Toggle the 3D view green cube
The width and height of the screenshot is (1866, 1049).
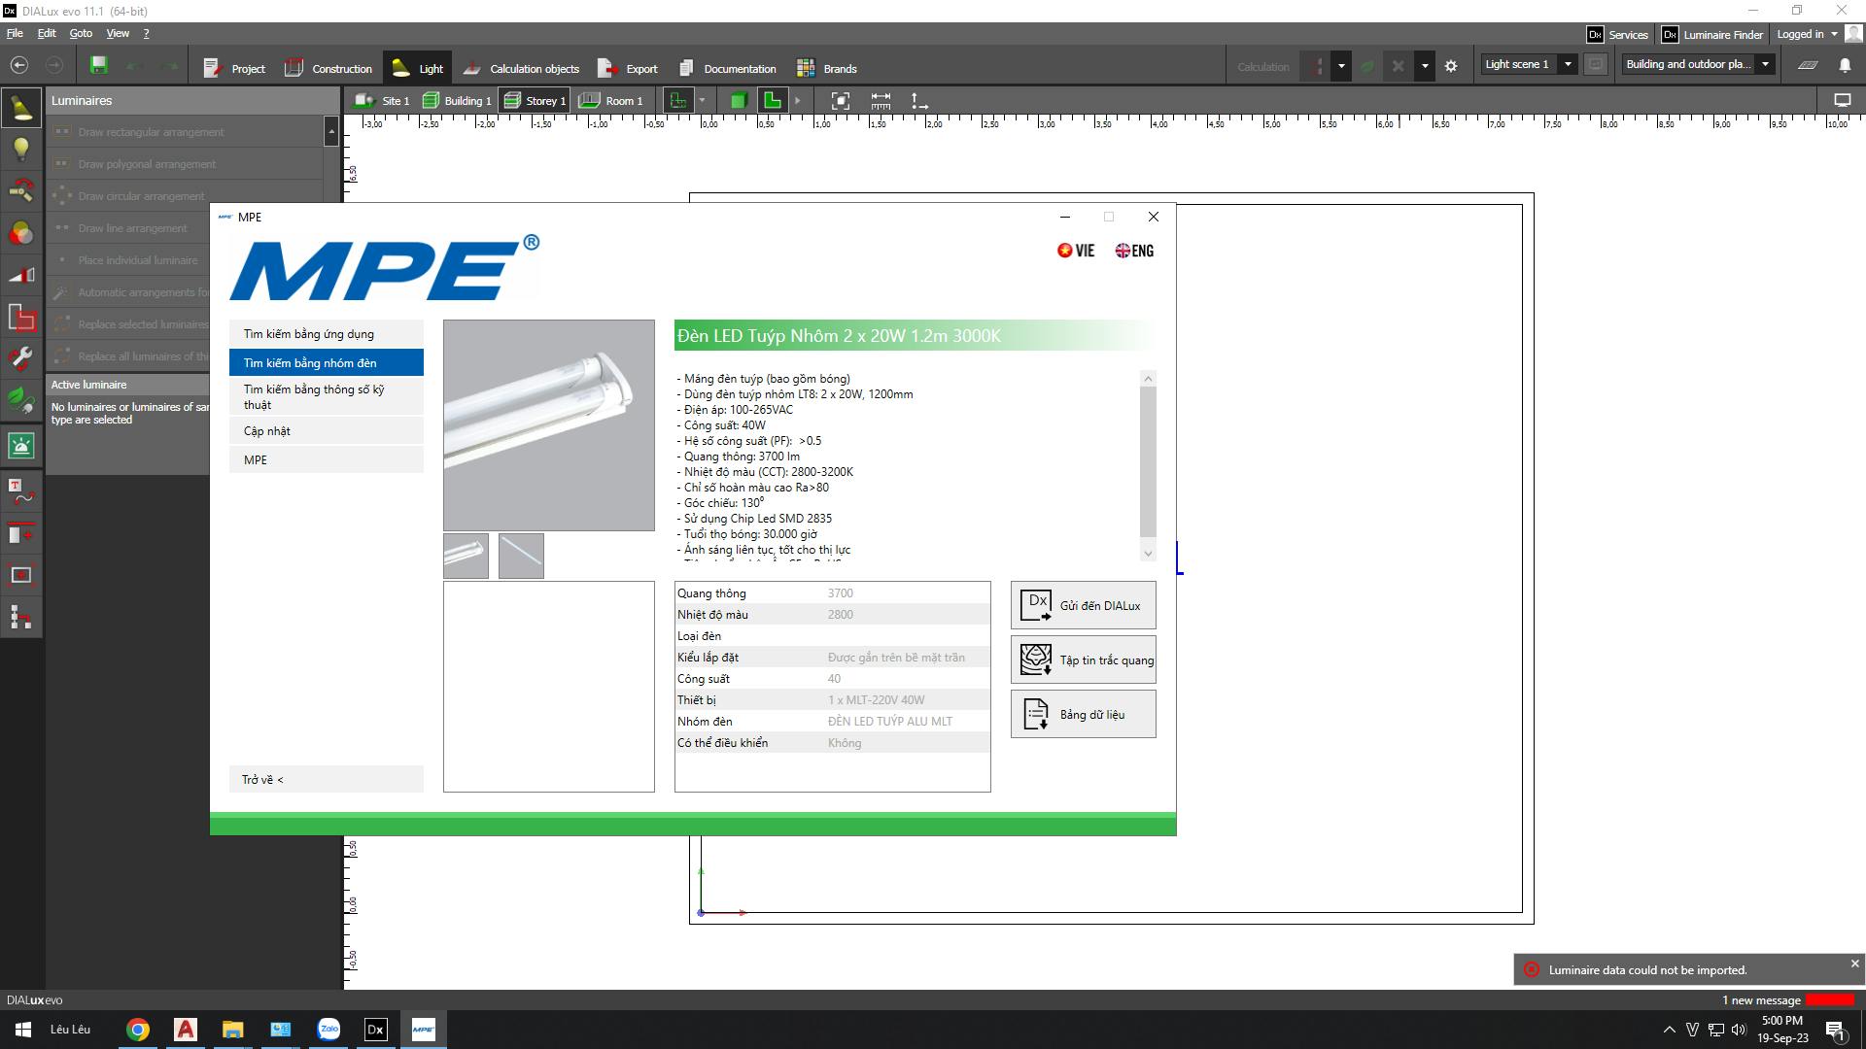[739, 101]
